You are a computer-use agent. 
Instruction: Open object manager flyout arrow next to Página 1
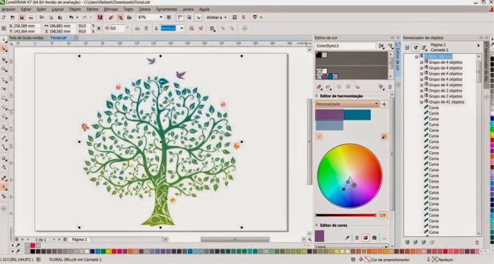(x=479, y=45)
